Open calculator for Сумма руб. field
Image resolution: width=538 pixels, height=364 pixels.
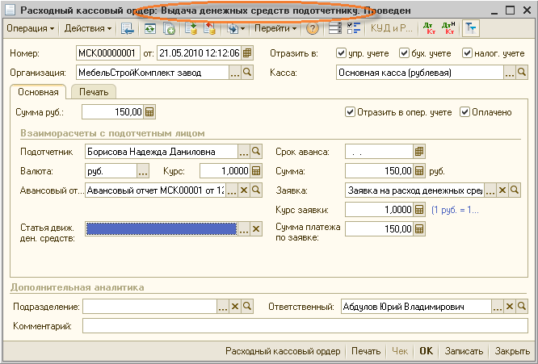(x=149, y=112)
